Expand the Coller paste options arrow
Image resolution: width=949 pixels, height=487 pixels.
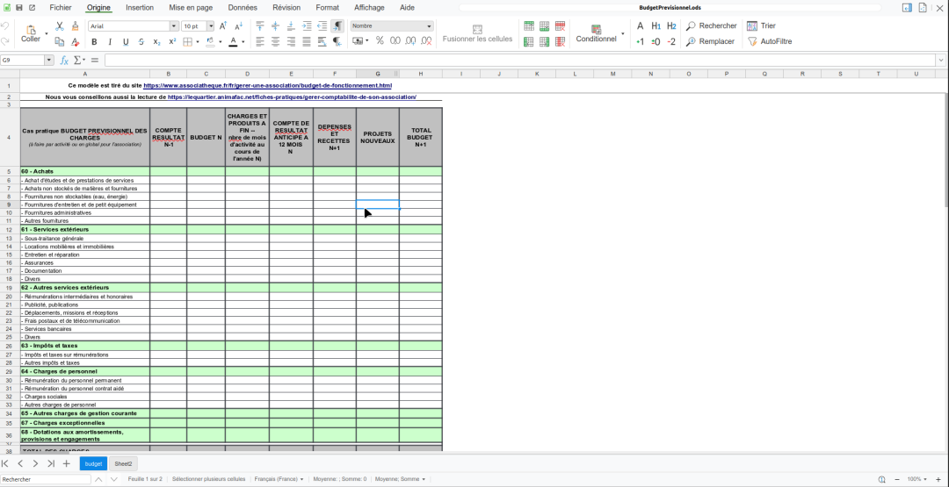(47, 34)
